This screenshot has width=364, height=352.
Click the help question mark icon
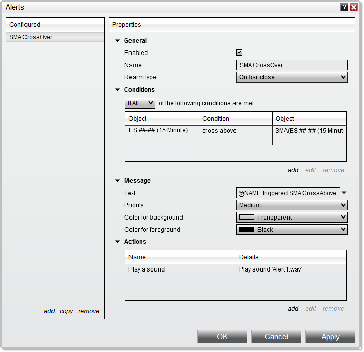point(344,7)
